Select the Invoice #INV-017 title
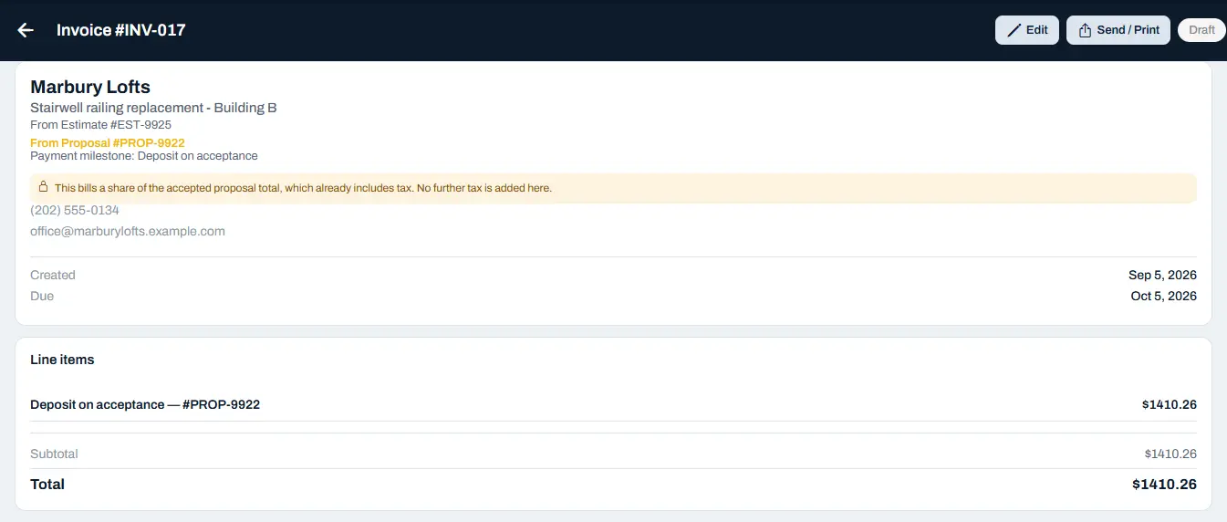 [x=120, y=30]
